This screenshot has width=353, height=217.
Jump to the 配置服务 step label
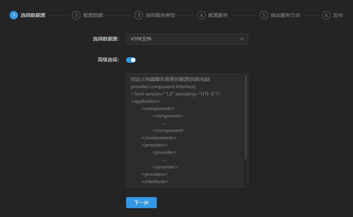click(218, 15)
